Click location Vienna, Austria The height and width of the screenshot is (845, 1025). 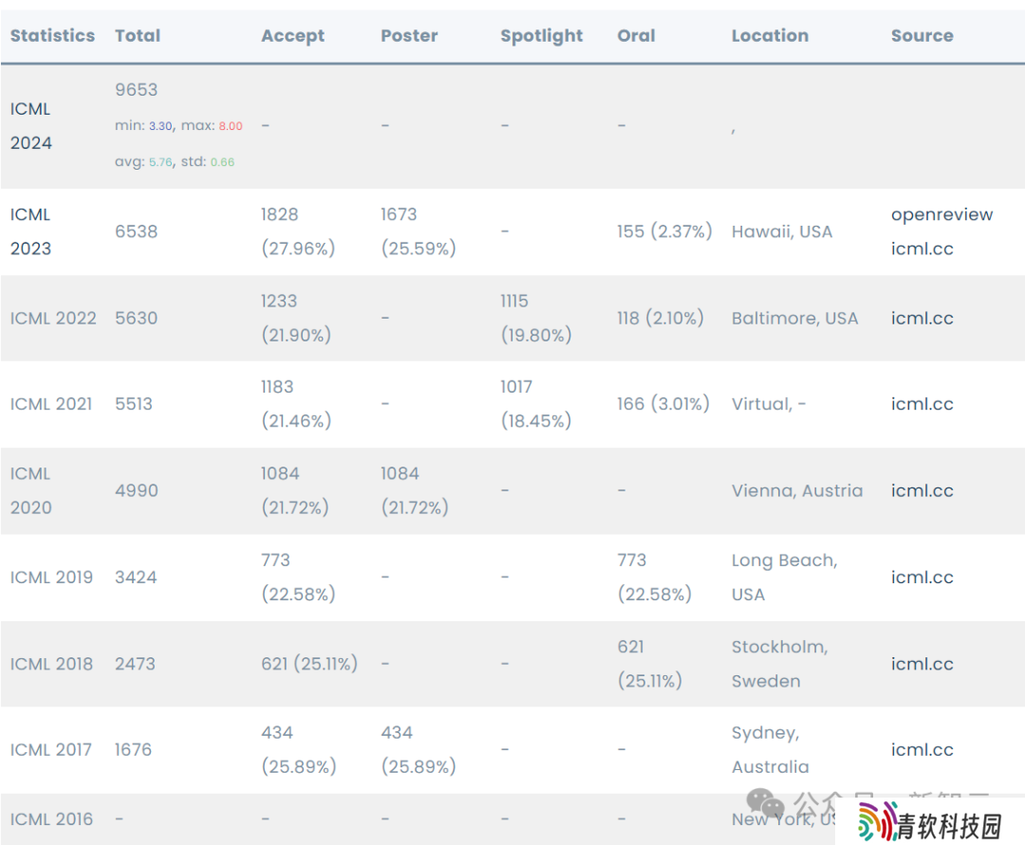point(797,490)
